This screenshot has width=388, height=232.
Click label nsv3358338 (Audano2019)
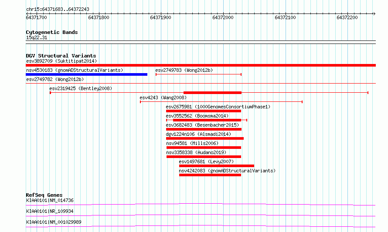196,152
